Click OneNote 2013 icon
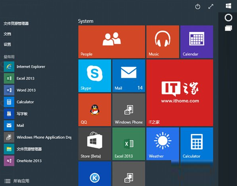The image size is (237, 186). tap(9, 161)
